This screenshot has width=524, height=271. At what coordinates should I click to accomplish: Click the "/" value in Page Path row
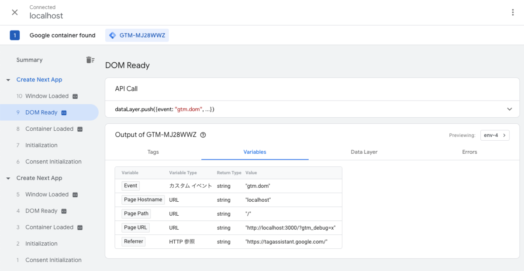pyautogui.click(x=248, y=214)
